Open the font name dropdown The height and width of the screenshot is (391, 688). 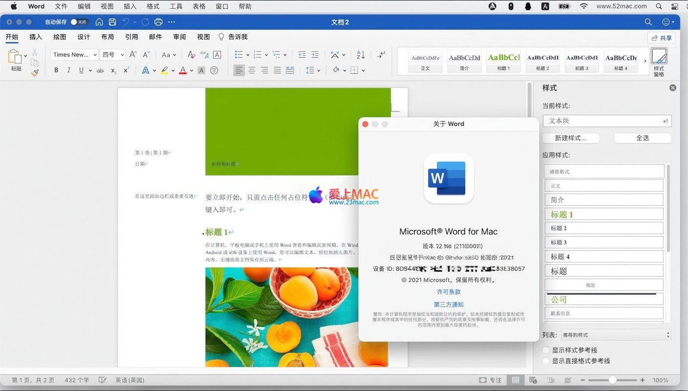pos(74,55)
